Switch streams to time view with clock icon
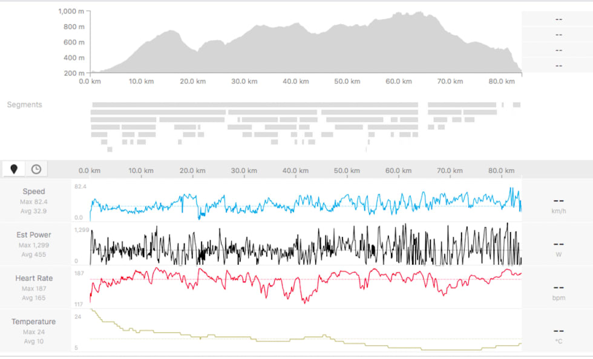 click(36, 169)
